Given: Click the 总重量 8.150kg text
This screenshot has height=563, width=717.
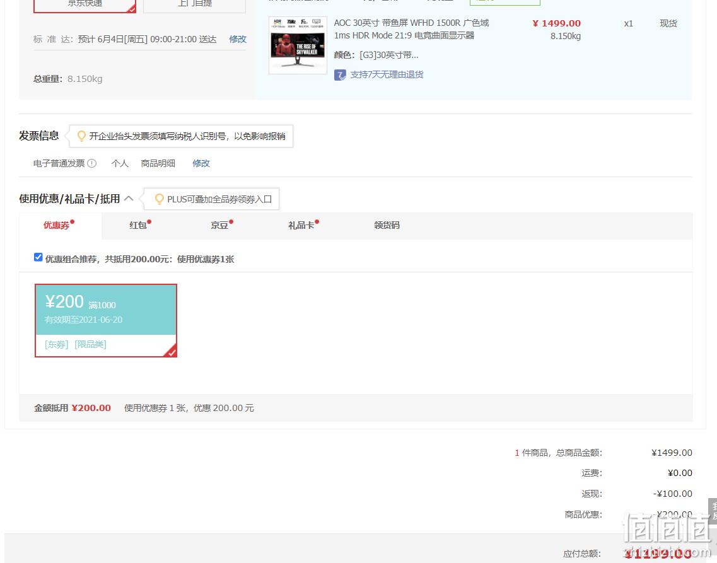Looking at the screenshot, I should pos(67,79).
